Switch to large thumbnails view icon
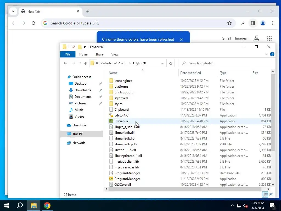The height and width of the screenshot is (211, 281). [271, 195]
